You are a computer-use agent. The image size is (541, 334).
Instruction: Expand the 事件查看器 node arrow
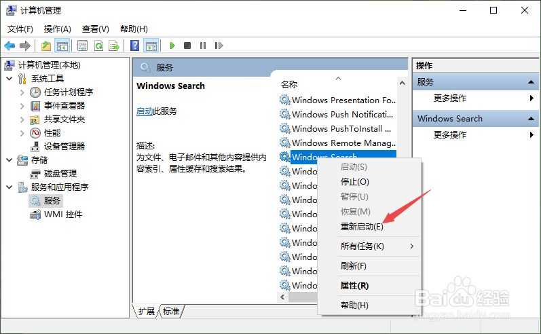click(x=22, y=106)
